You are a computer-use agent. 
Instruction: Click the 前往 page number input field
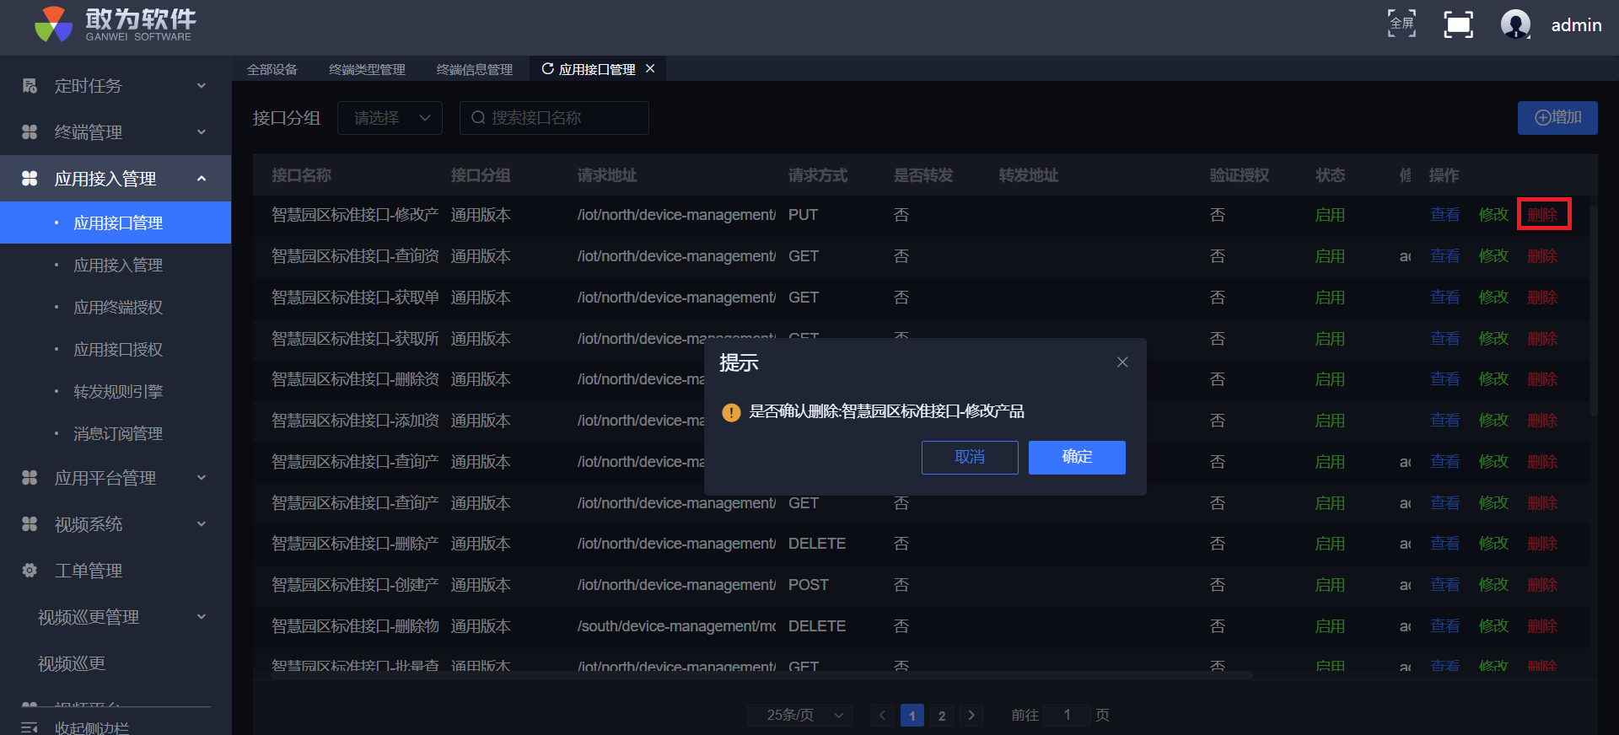(x=1067, y=715)
